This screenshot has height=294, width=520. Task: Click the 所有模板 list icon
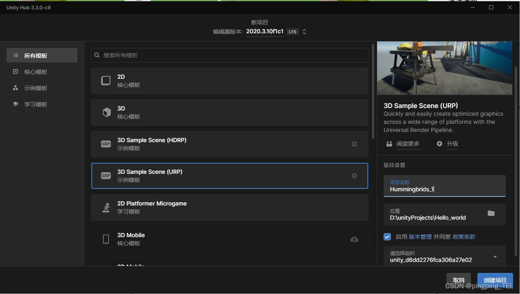coord(15,55)
